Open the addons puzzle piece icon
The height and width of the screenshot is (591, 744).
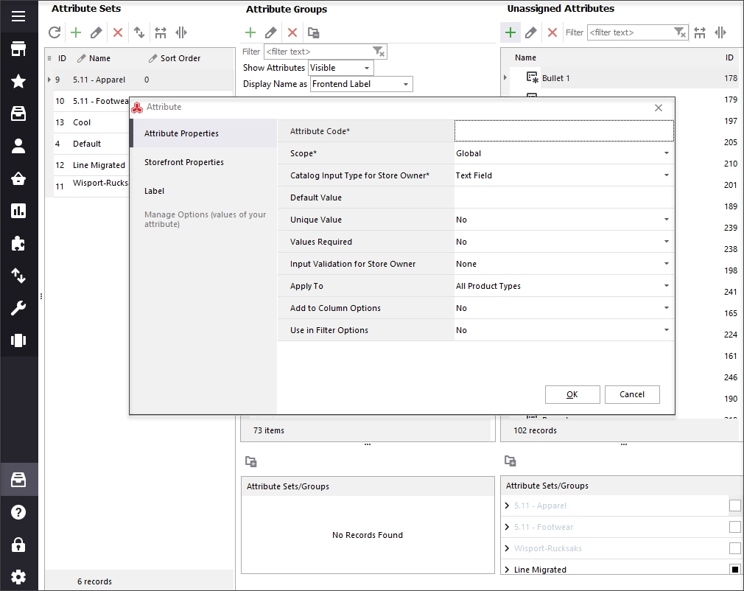pos(18,243)
